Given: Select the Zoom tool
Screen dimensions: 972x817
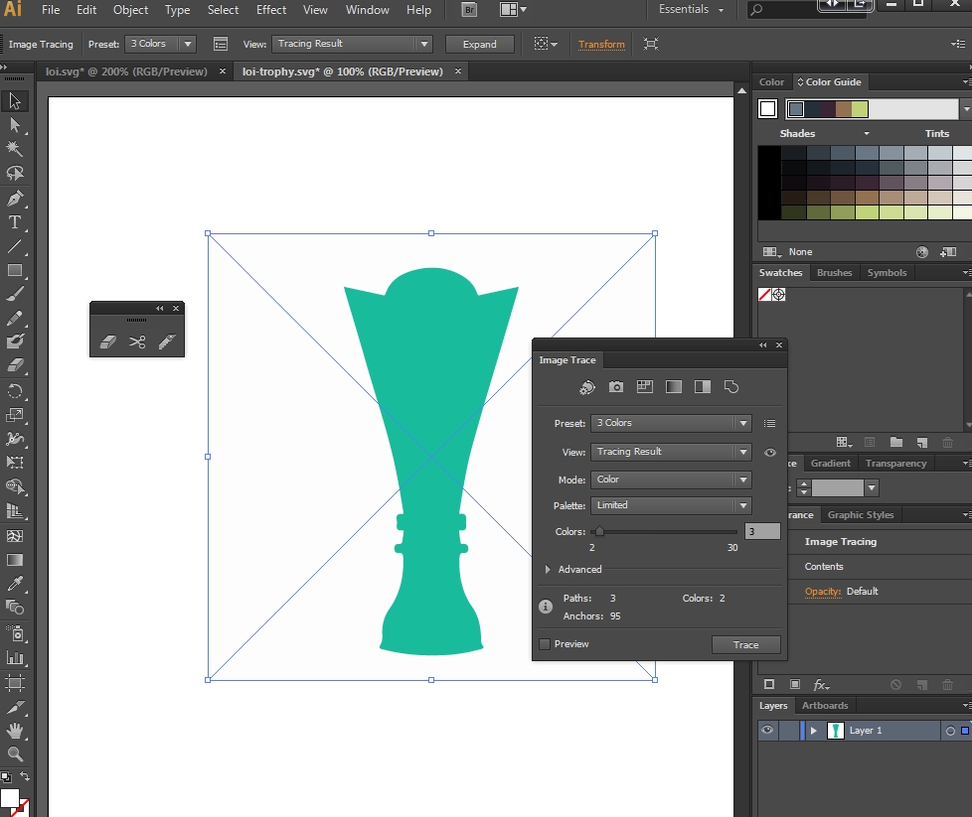Looking at the screenshot, I should [15, 754].
